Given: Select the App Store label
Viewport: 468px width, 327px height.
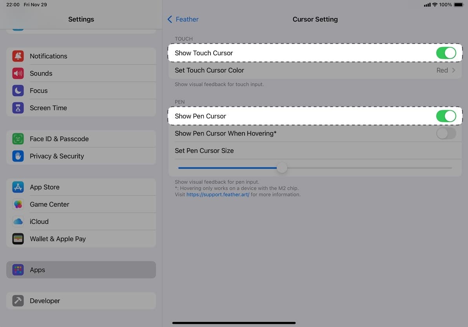Looking at the screenshot, I should [44, 187].
